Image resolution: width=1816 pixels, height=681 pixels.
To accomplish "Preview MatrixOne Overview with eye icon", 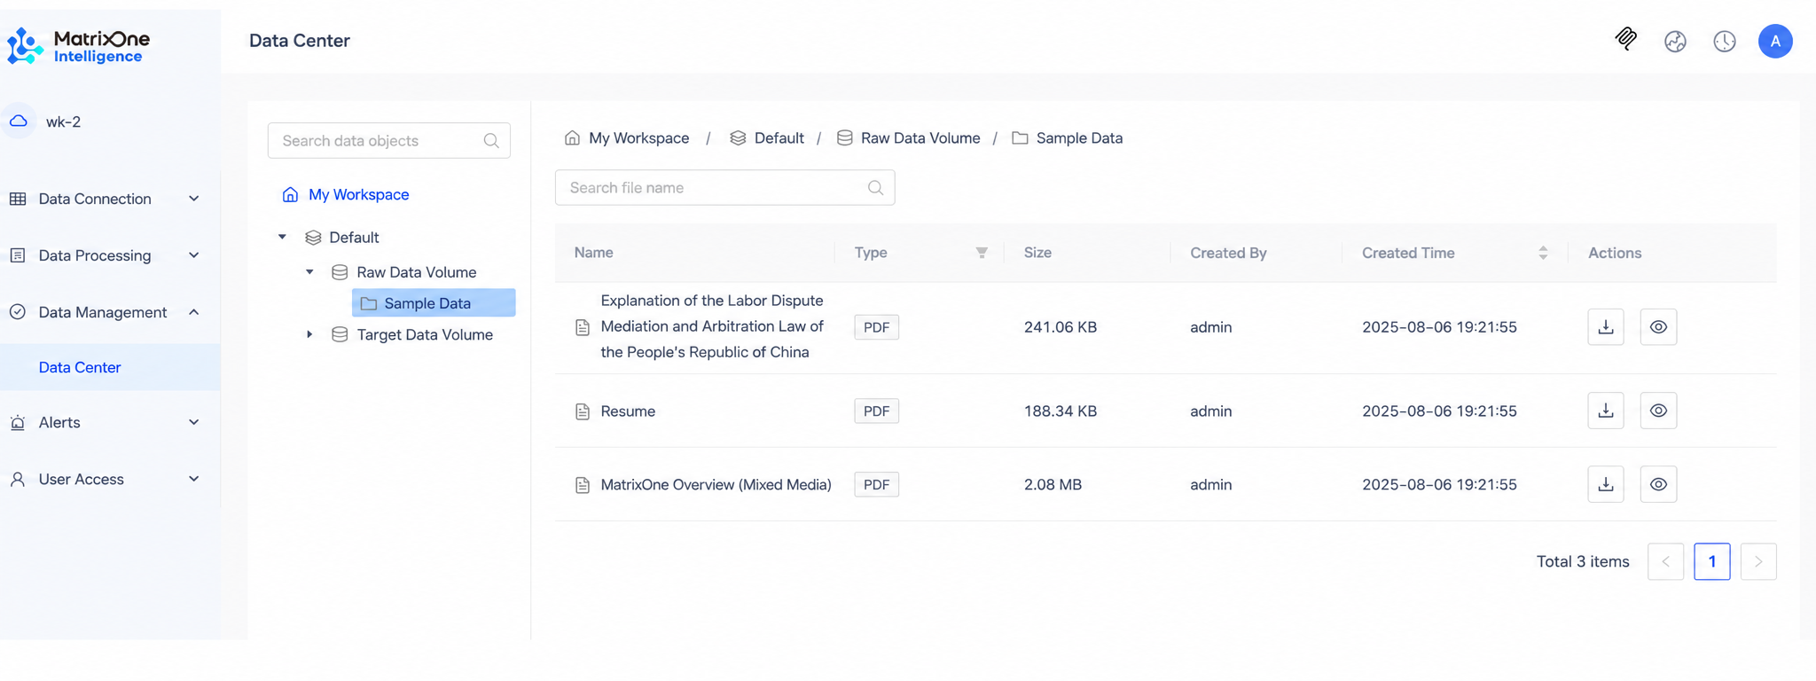I will [x=1658, y=484].
